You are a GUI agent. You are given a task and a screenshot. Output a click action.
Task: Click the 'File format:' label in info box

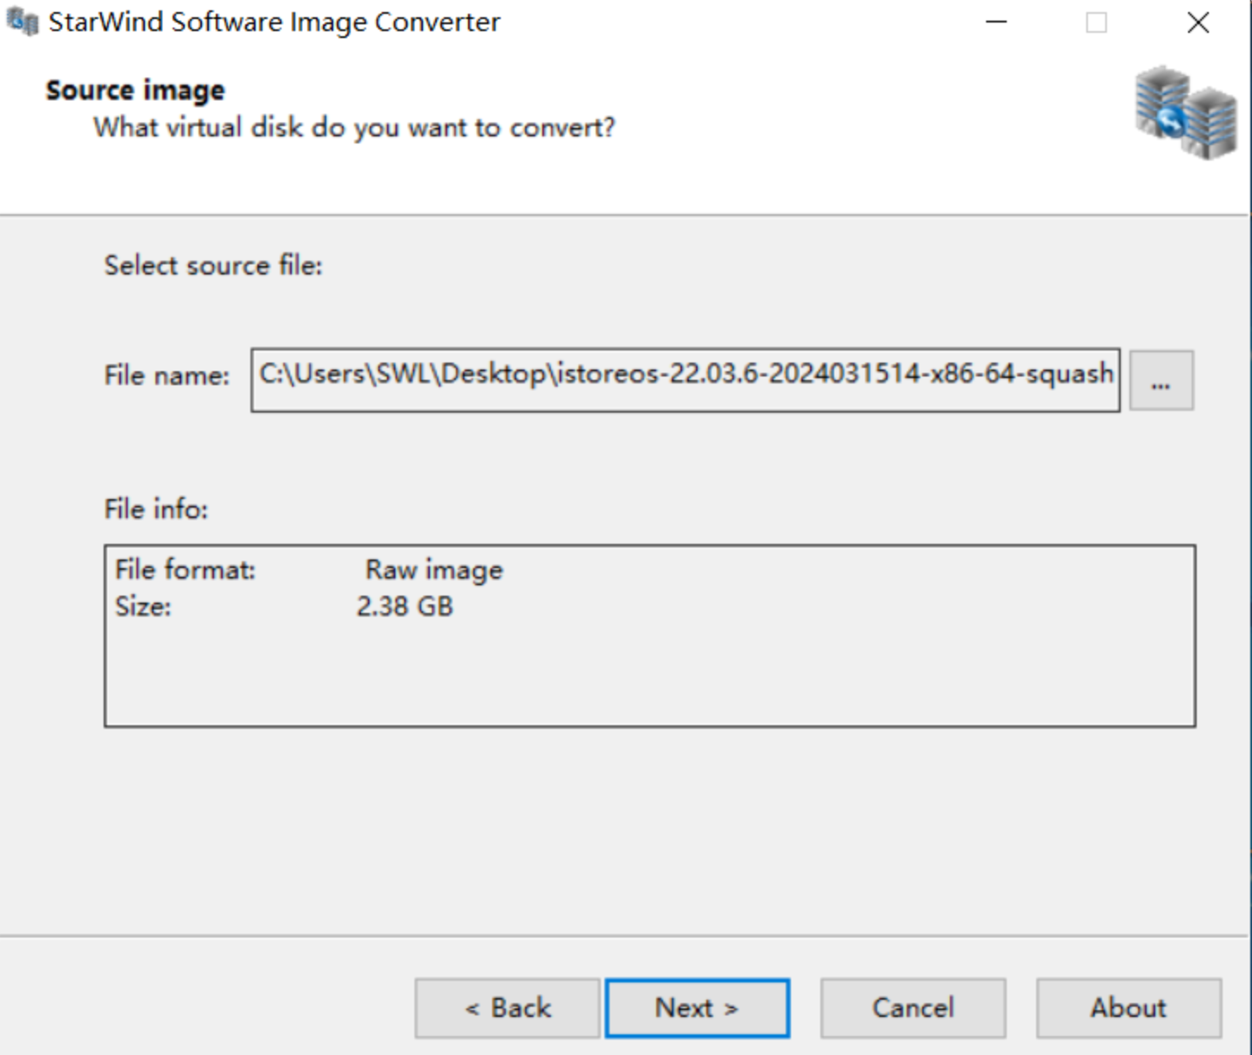click(185, 570)
